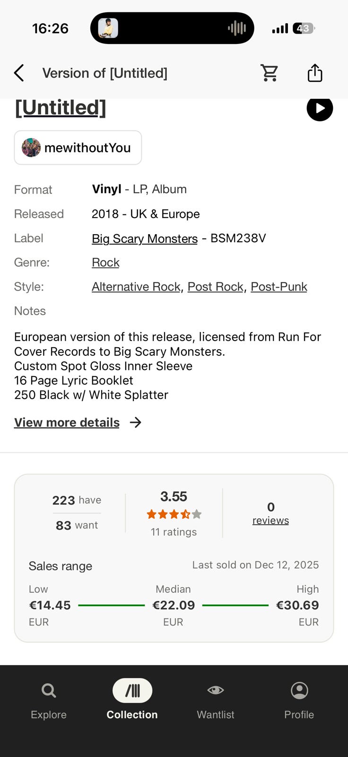348x757 pixels.
Task: Expand View more details
Action: pos(67,423)
